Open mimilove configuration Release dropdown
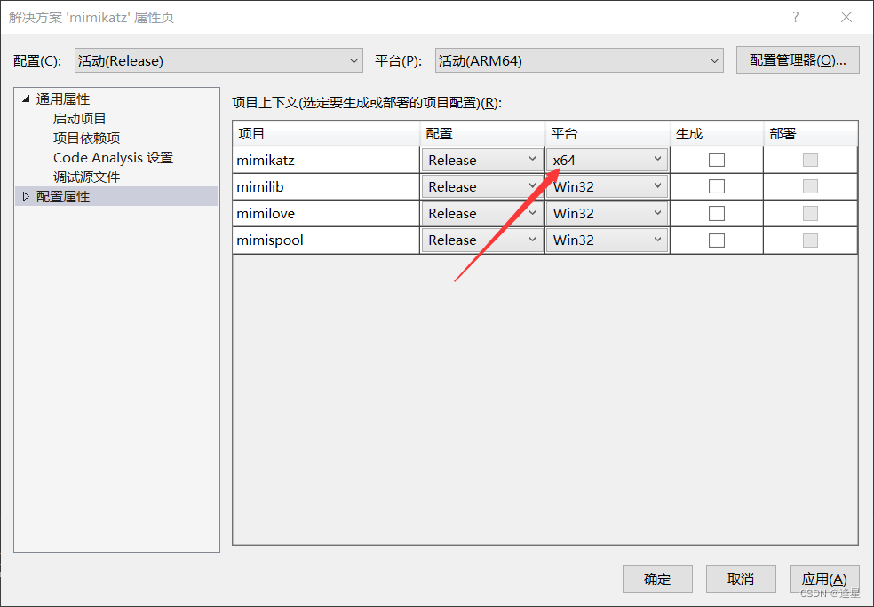Screen dimensions: 874x607 482,213
